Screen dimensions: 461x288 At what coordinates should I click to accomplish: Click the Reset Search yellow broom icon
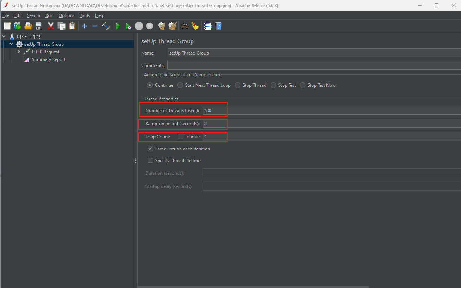coord(195,26)
